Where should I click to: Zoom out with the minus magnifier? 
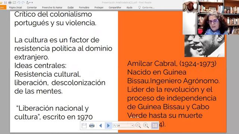(x=138, y=125)
